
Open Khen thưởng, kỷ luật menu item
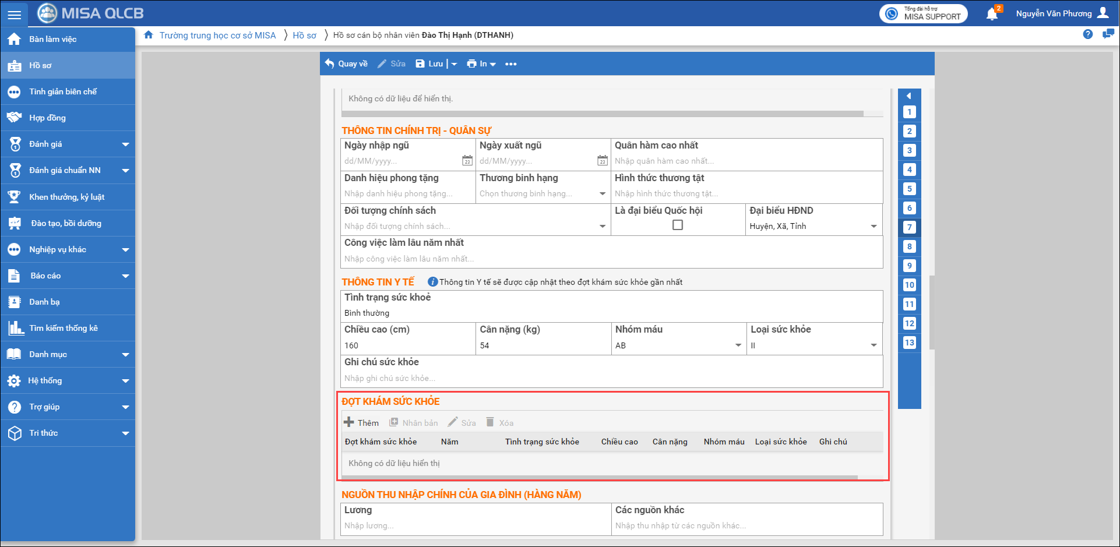coord(67,197)
